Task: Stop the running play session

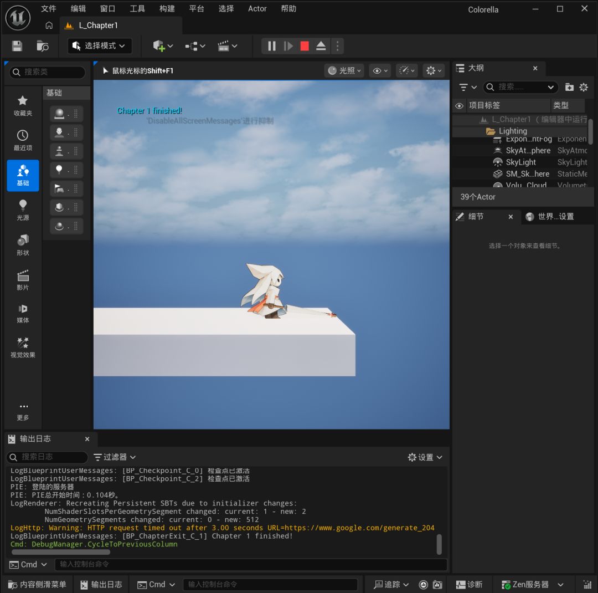Action: pos(305,46)
